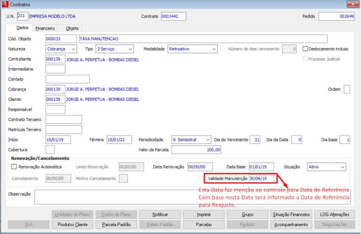Click the Parcela Padrão button
This screenshot has width=361, height=234.
[116, 225]
